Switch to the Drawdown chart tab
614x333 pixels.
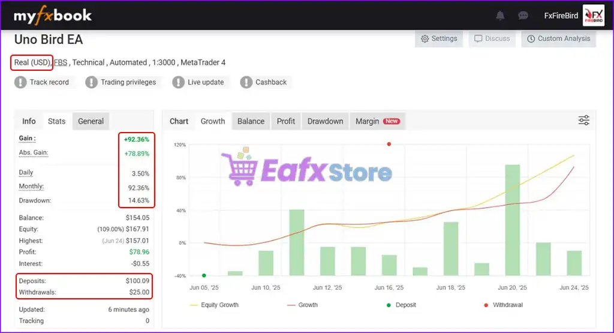tap(325, 121)
